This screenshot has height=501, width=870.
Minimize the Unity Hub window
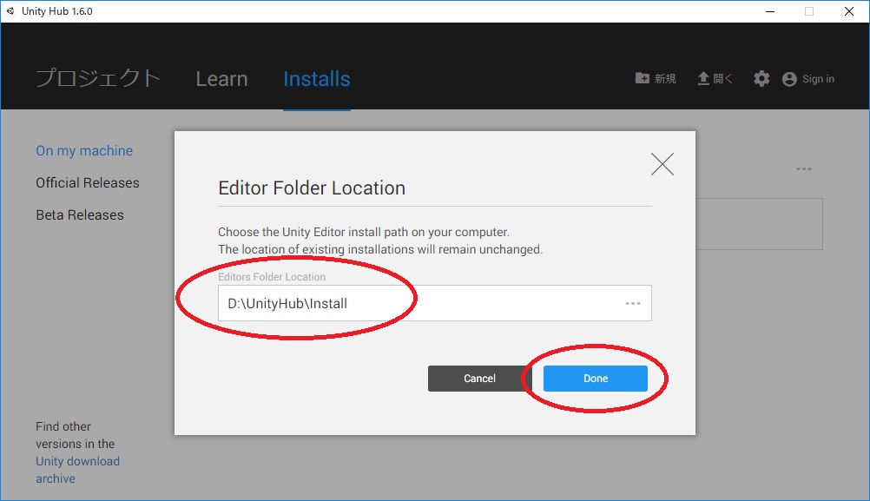769,11
